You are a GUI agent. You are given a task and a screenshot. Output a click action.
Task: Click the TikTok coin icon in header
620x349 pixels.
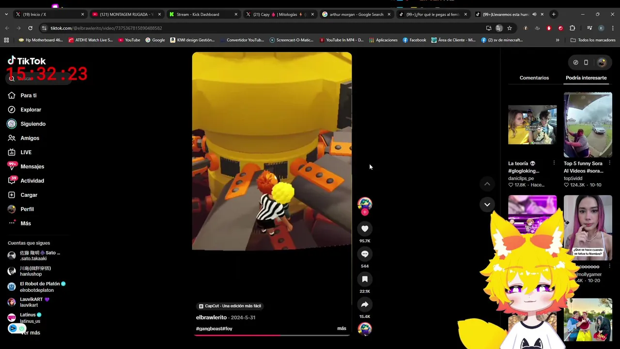(575, 63)
